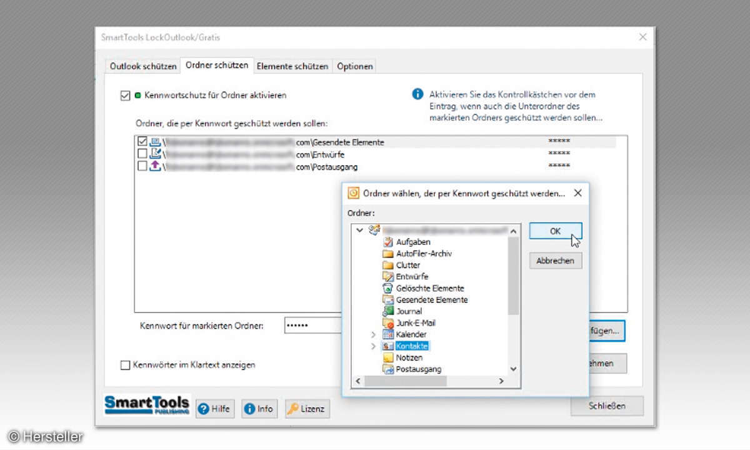This screenshot has width=750, height=450.
Task: Click 'com\Postausgang' list row text
Action: (327, 166)
